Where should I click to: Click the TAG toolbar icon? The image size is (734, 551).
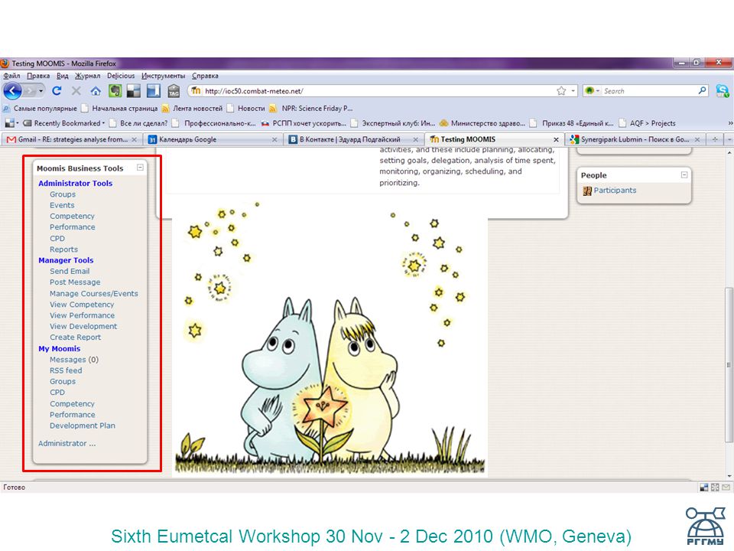coord(174,91)
